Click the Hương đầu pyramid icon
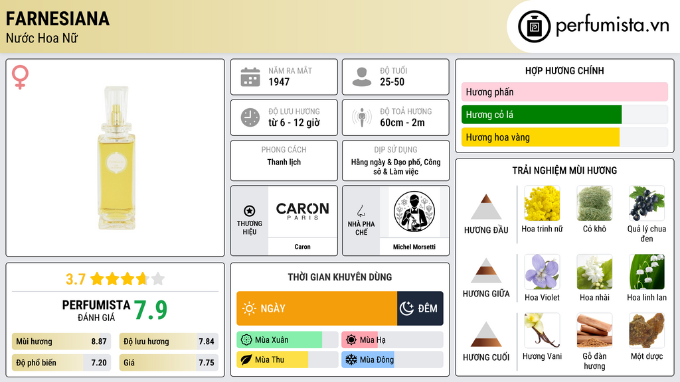 tap(486, 207)
